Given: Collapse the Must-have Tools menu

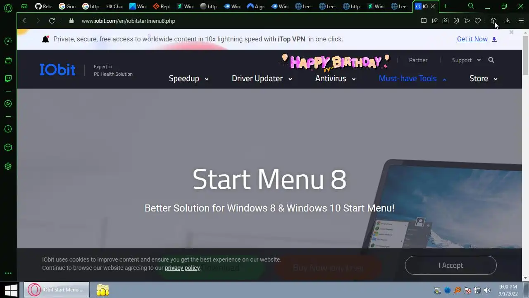Looking at the screenshot, I should pos(412,79).
